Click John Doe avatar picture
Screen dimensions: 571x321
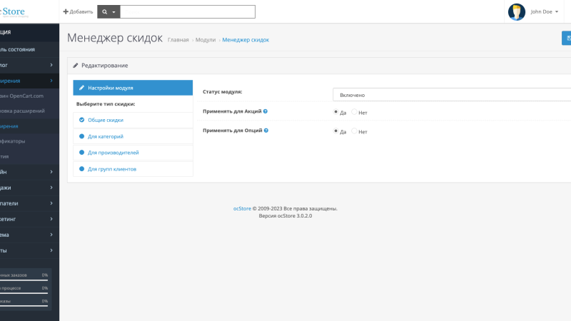point(516,11)
